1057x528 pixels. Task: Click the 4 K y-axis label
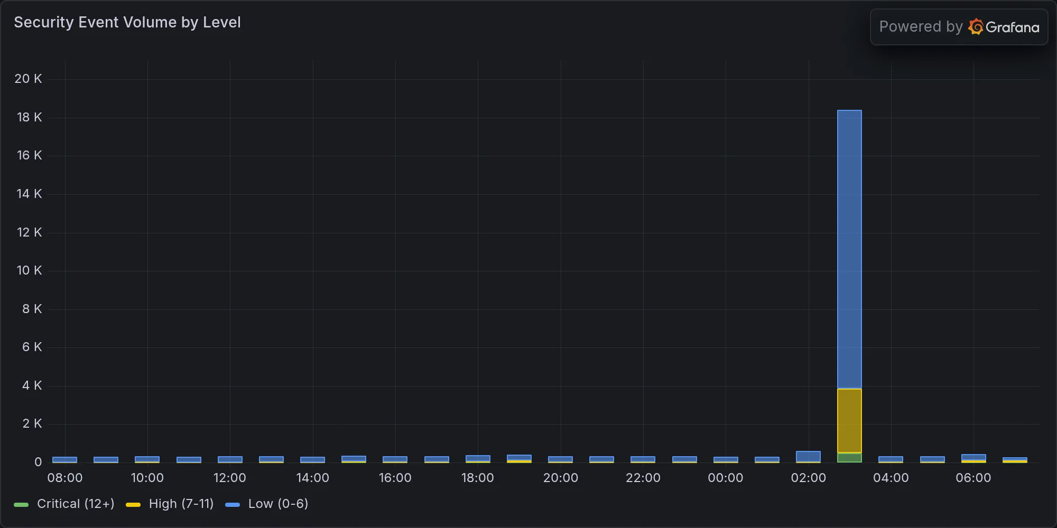click(32, 385)
